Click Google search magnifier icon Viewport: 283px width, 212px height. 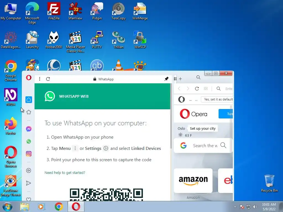coord(223,145)
